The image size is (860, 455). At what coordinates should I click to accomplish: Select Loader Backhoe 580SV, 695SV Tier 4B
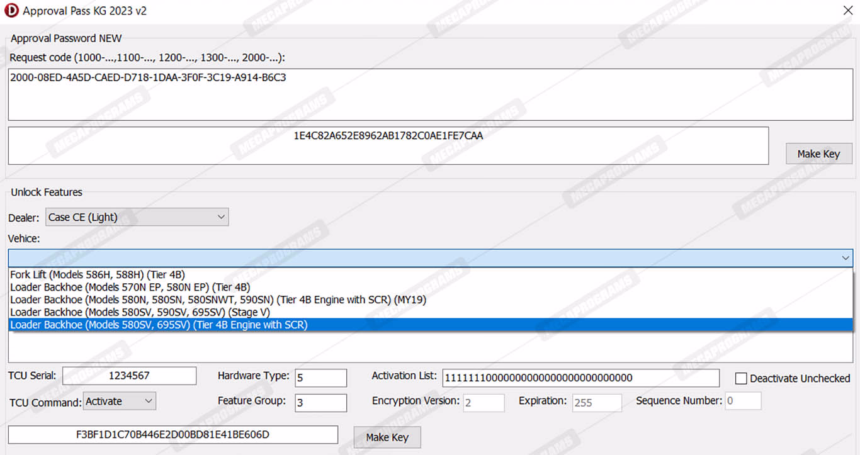pyautogui.click(x=159, y=325)
